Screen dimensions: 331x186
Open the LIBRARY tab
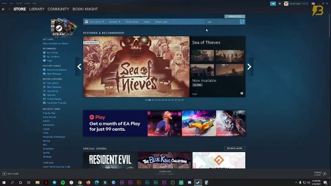point(37,9)
